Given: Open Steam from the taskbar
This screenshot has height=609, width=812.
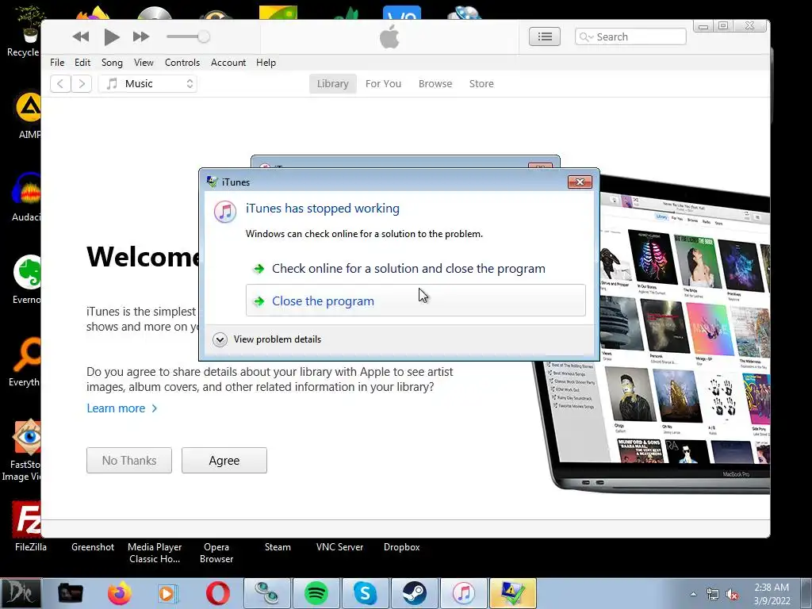Looking at the screenshot, I should tap(414, 593).
